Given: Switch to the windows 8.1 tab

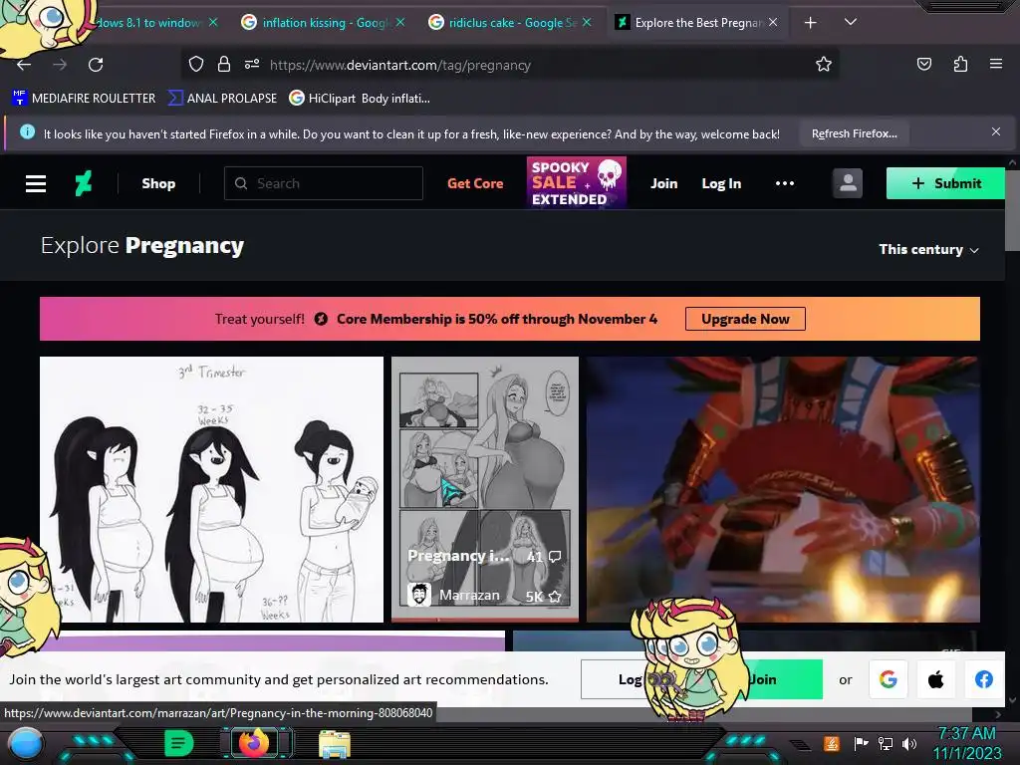Looking at the screenshot, I should [149, 23].
